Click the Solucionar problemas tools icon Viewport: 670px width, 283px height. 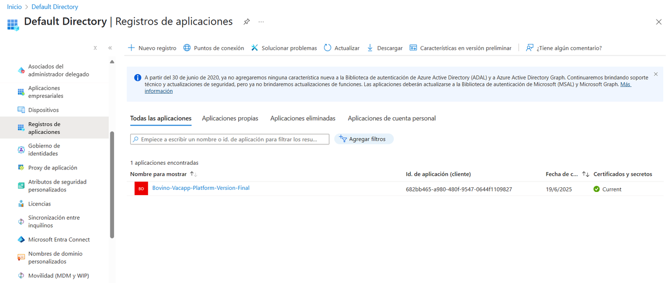[255, 48]
